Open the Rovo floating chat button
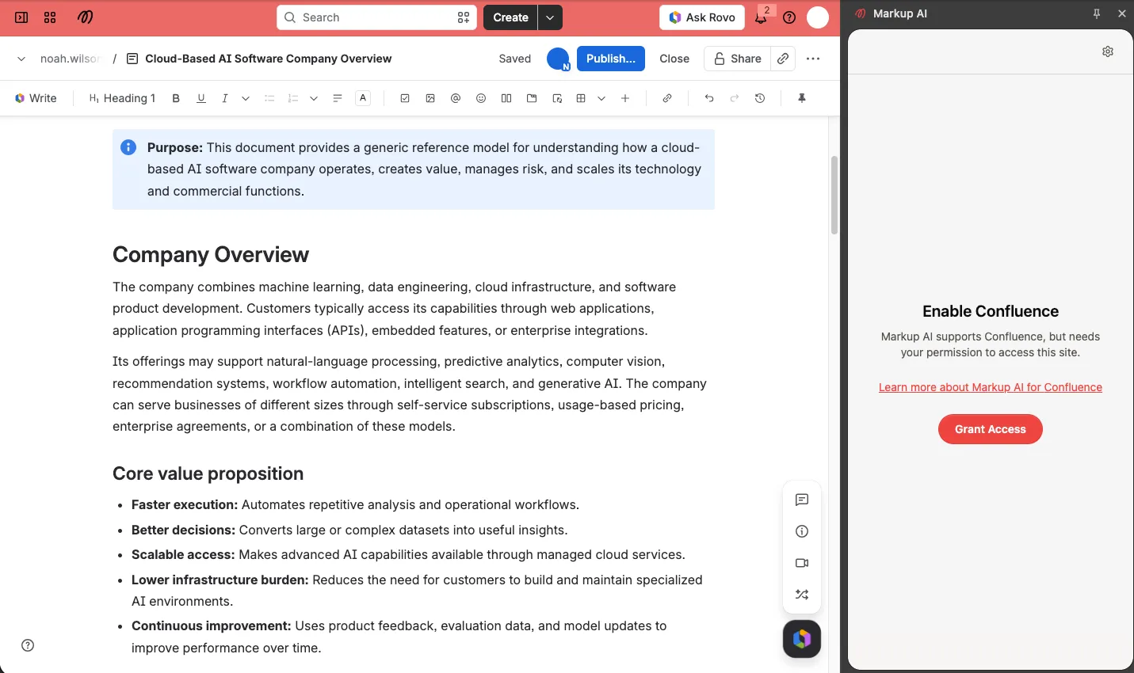The width and height of the screenshot is (1134, 673). tap(802, 639)
